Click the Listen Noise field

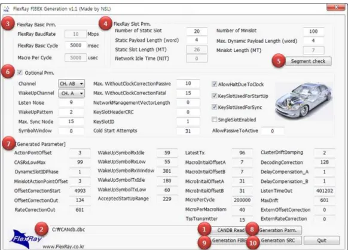pos(71,102)
